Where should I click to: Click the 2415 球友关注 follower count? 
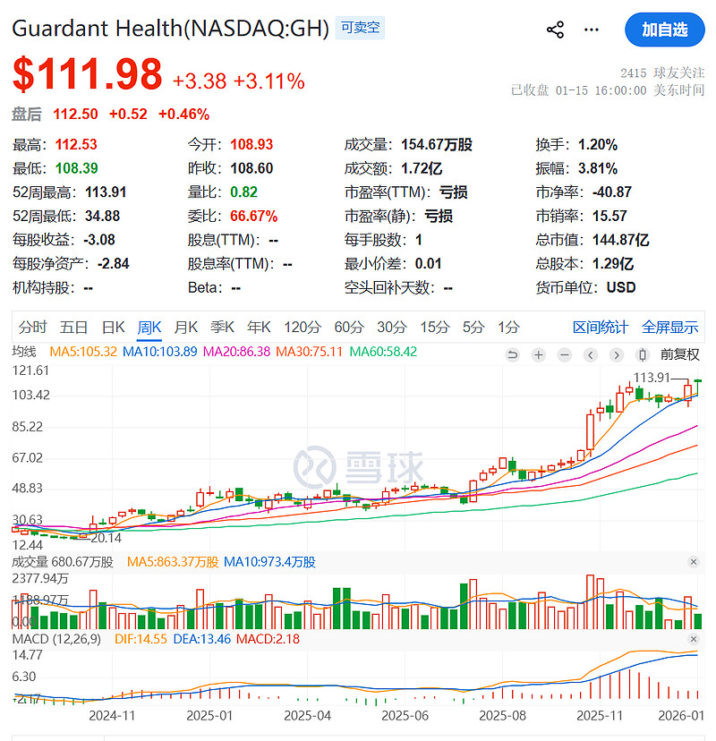pos(662,72)
